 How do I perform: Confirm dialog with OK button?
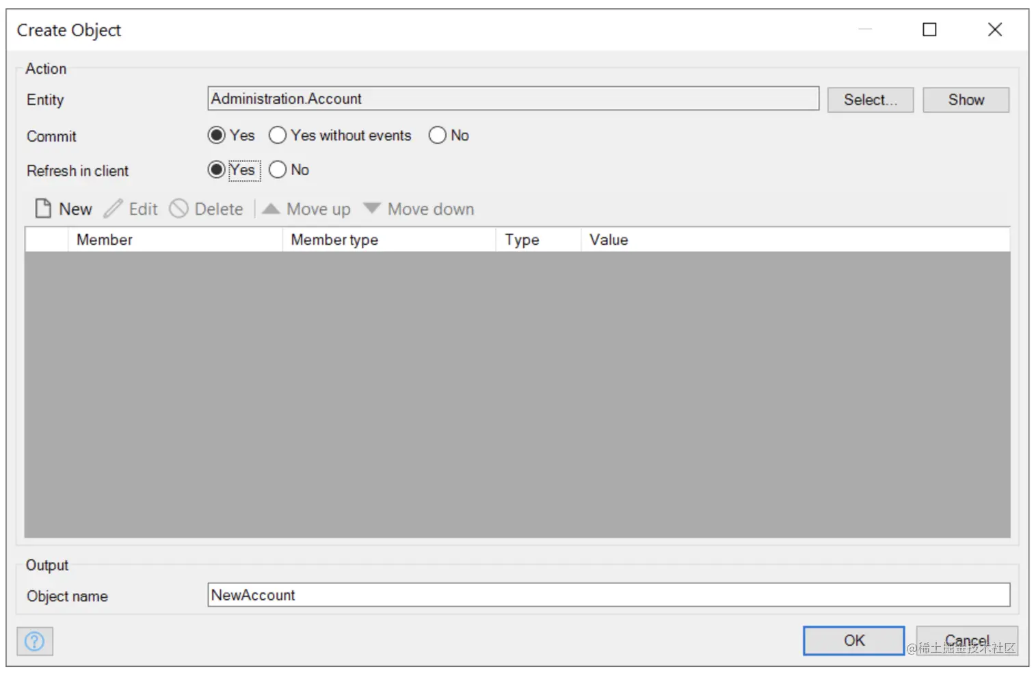tap(853, 641)
